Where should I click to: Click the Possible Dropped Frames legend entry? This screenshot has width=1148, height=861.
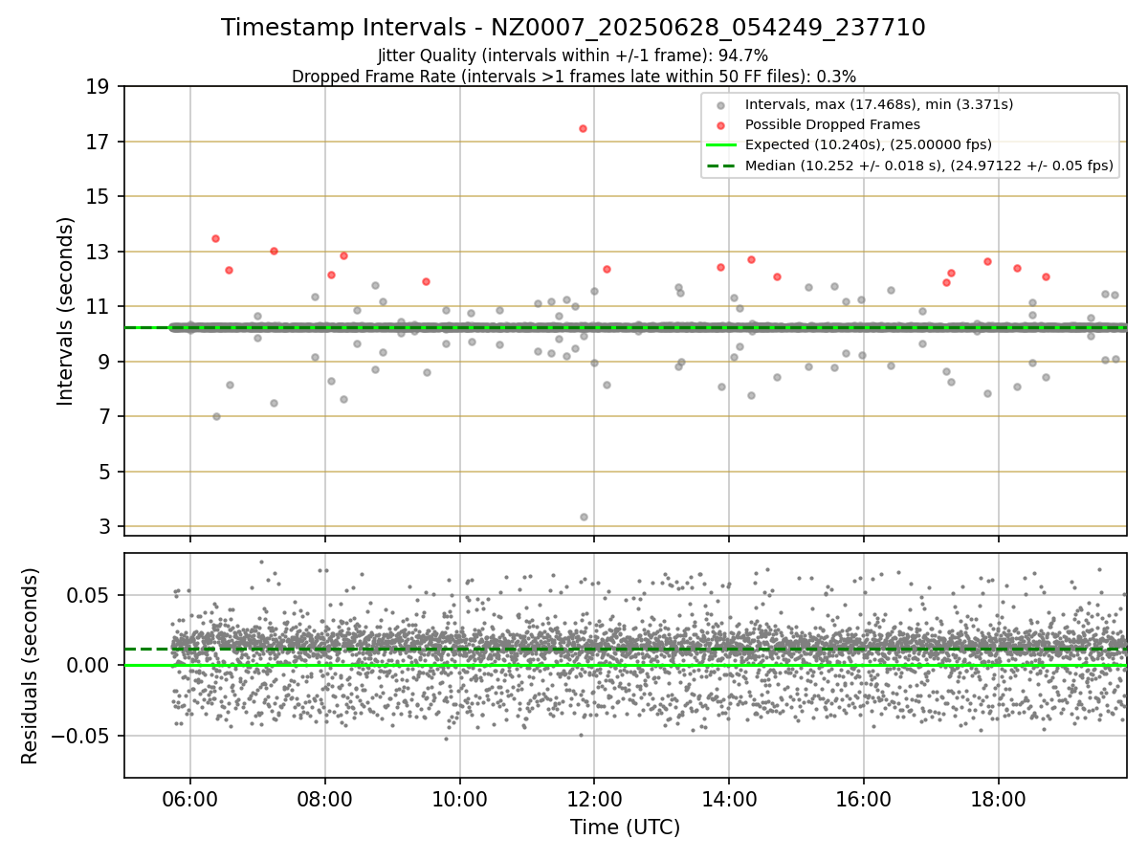[x=832, y=124]
